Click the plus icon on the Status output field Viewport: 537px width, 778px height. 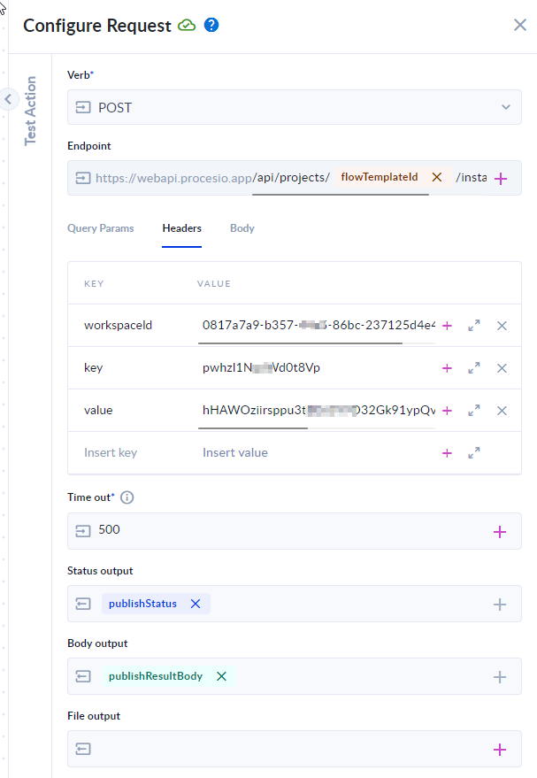502,603
